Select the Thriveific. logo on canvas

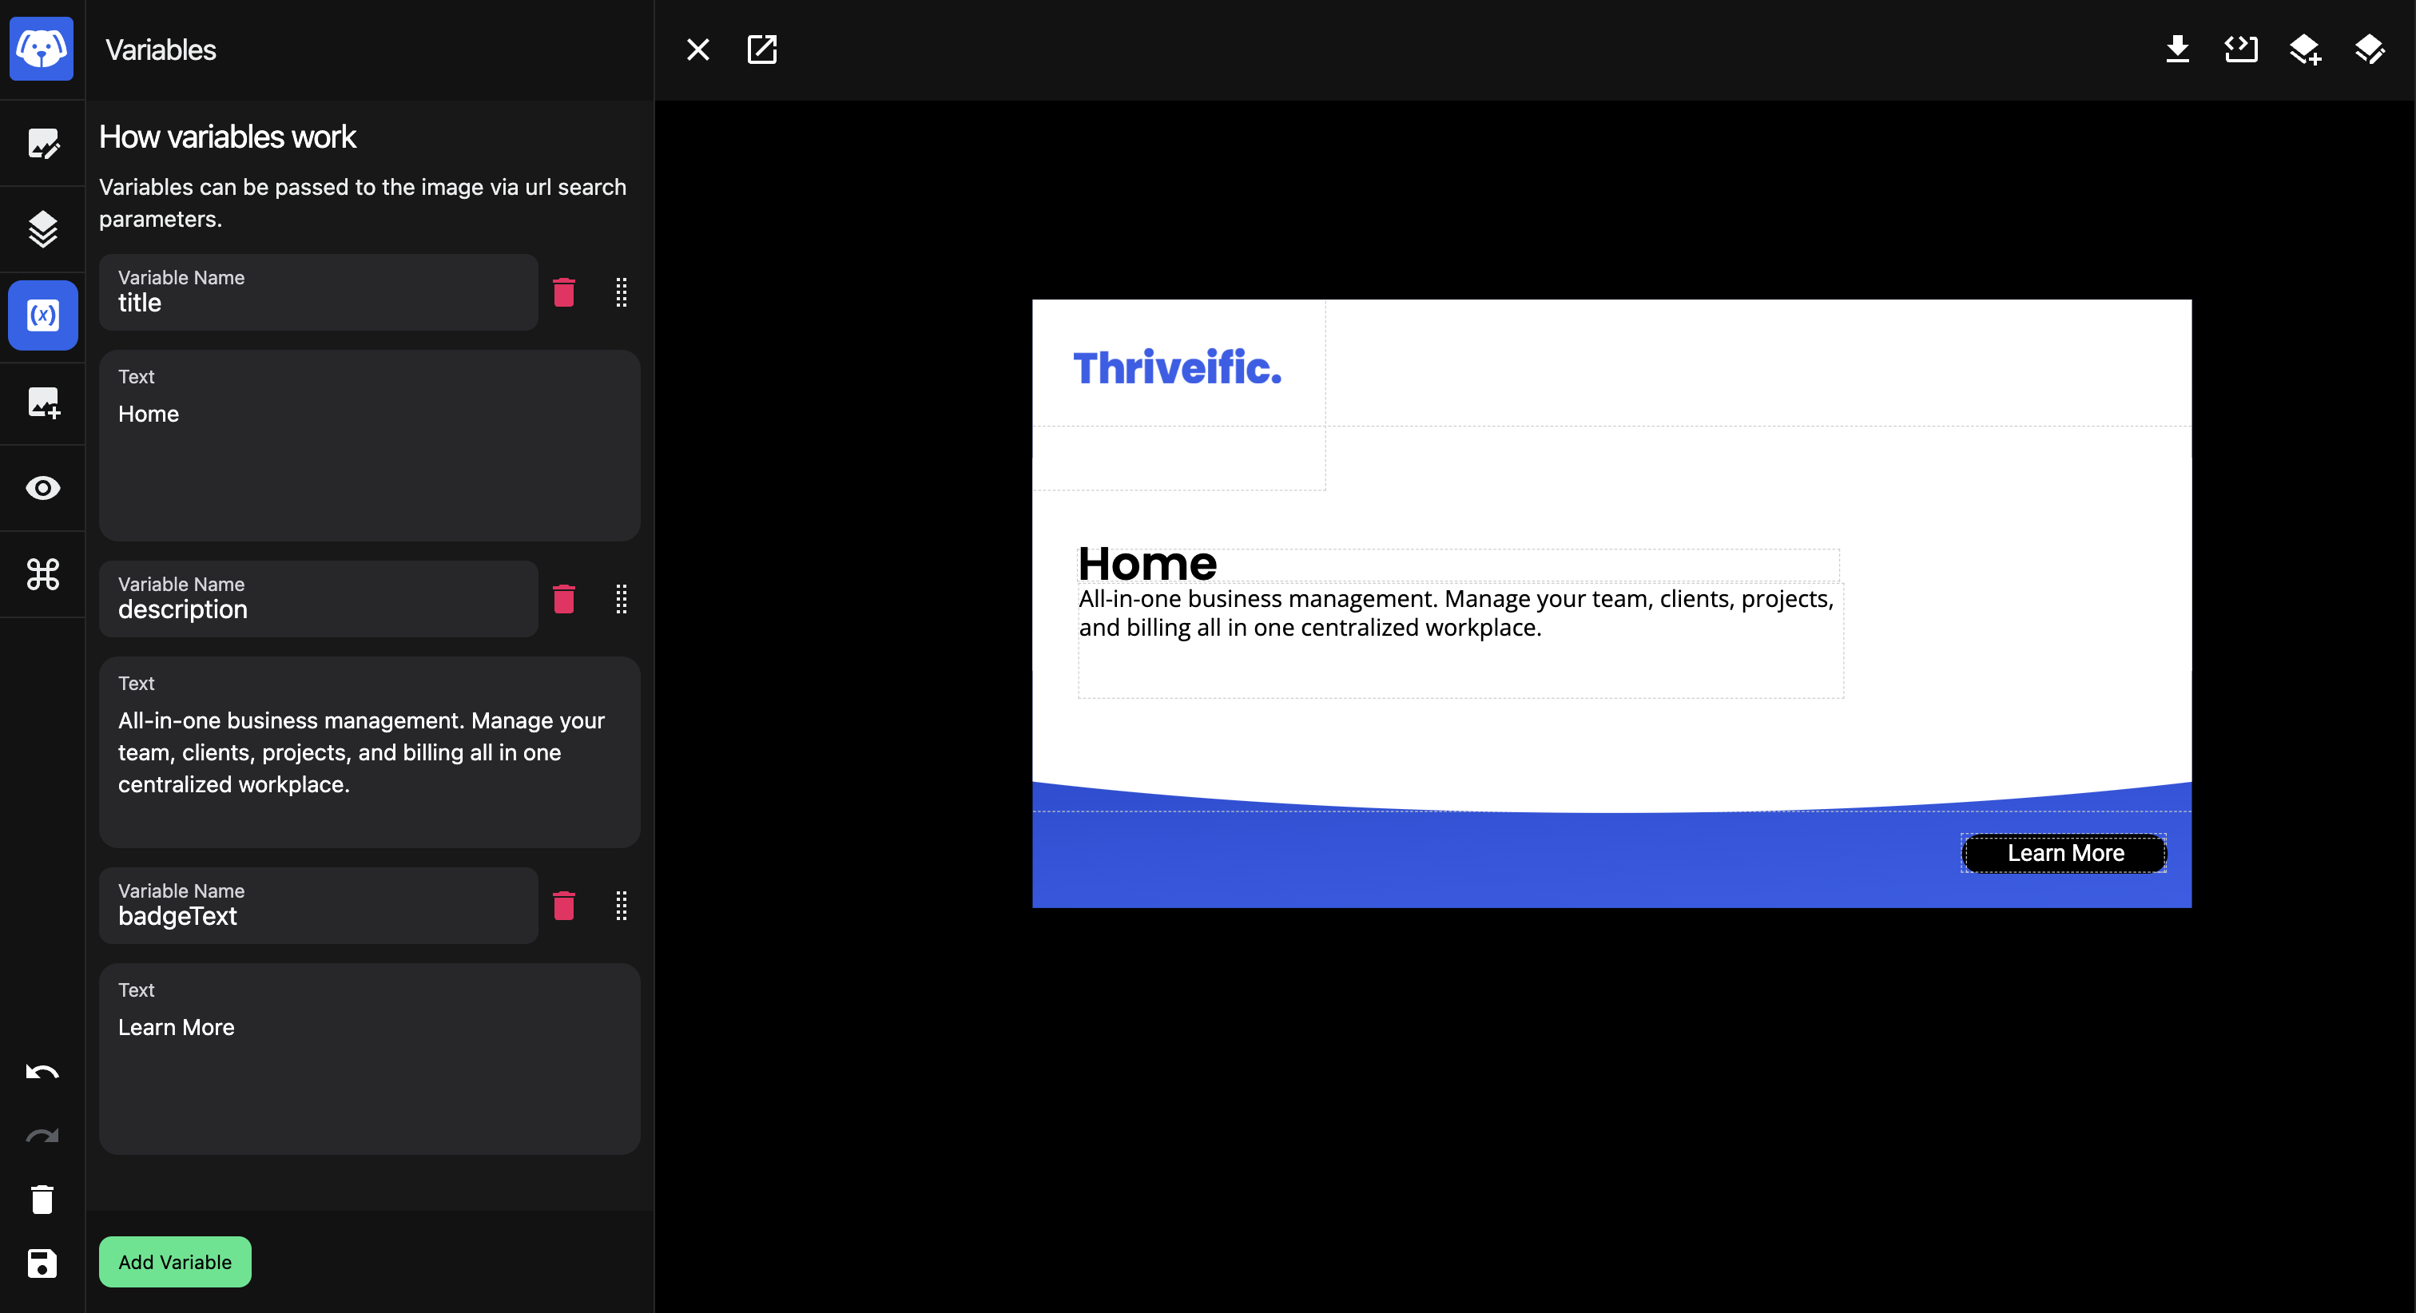tap(1177, 367)
